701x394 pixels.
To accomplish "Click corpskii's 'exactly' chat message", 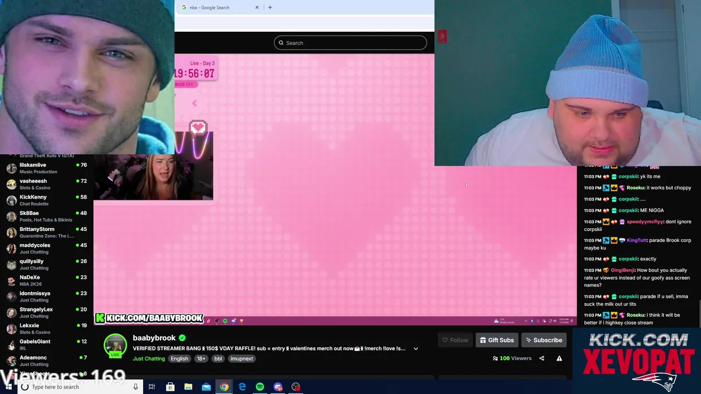I will point(648,259).
